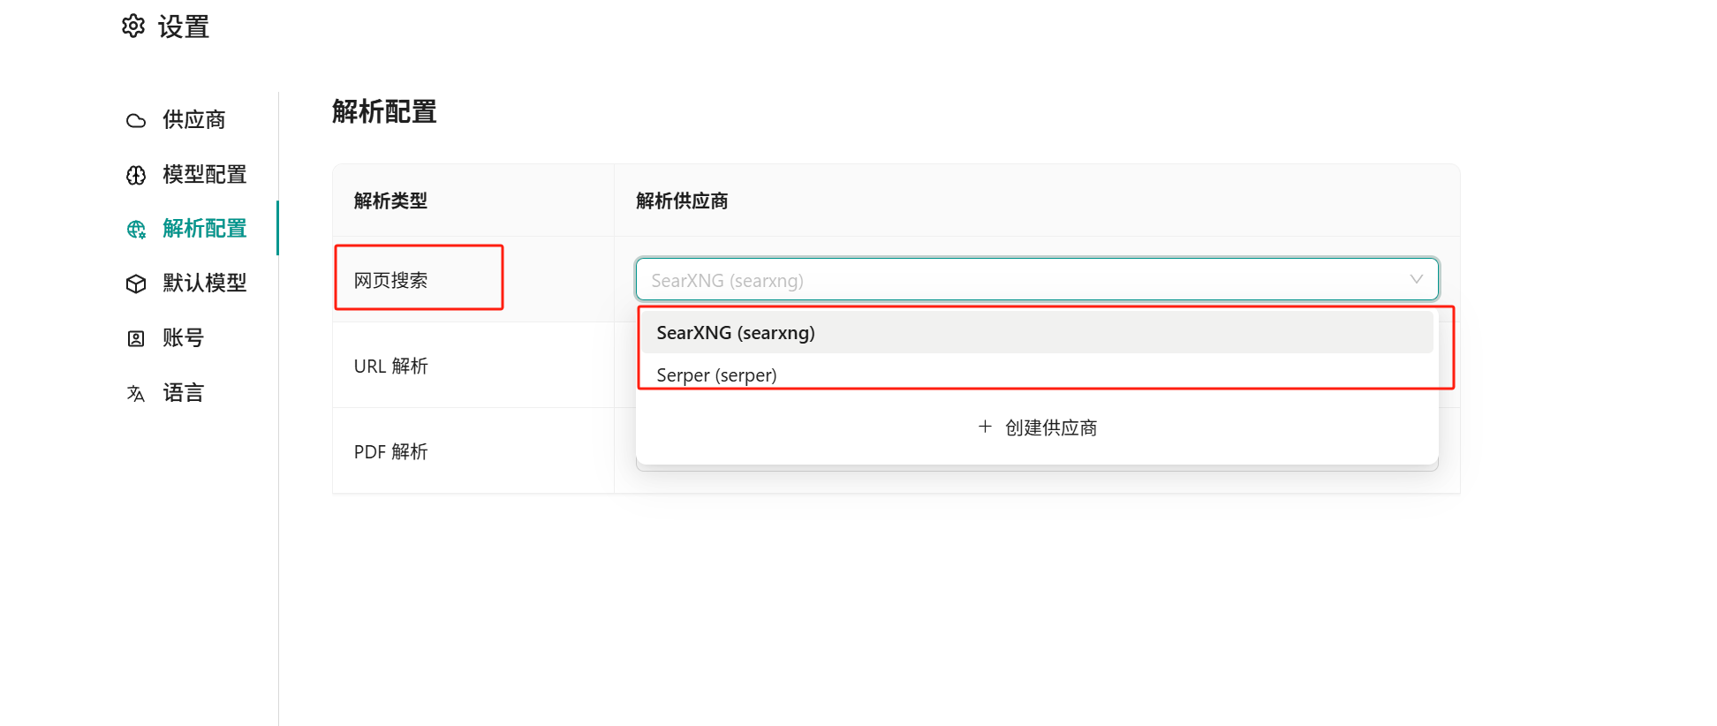Click the brain icon for 模型配置
Image resolution: width=1717 pixels, height=726 pixels.
click(136, 175)
